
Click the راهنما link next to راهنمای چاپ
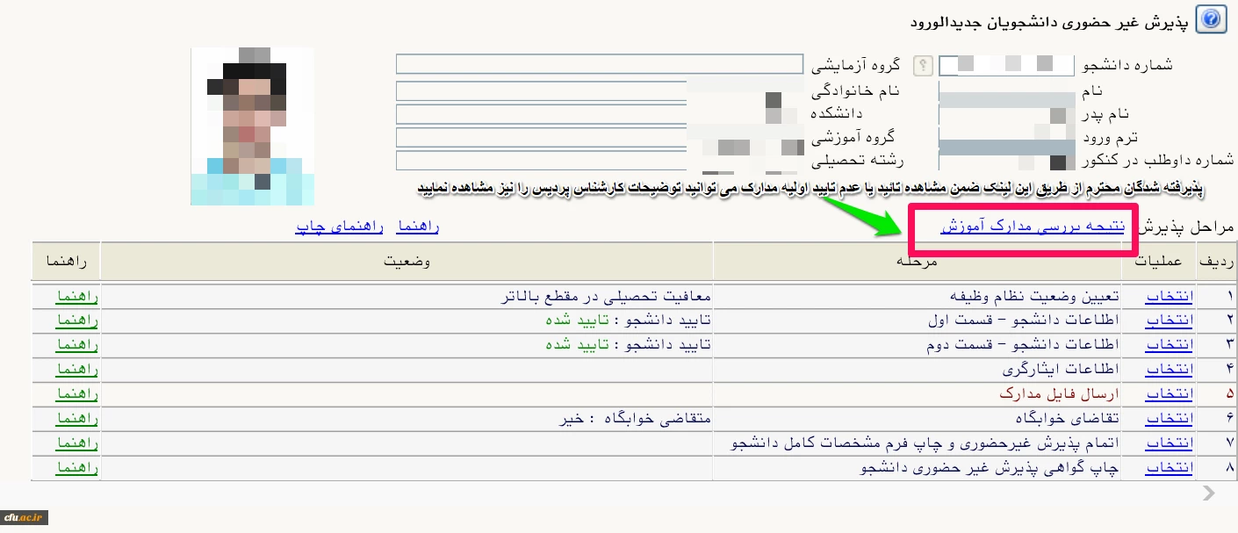tap(418, 227)
